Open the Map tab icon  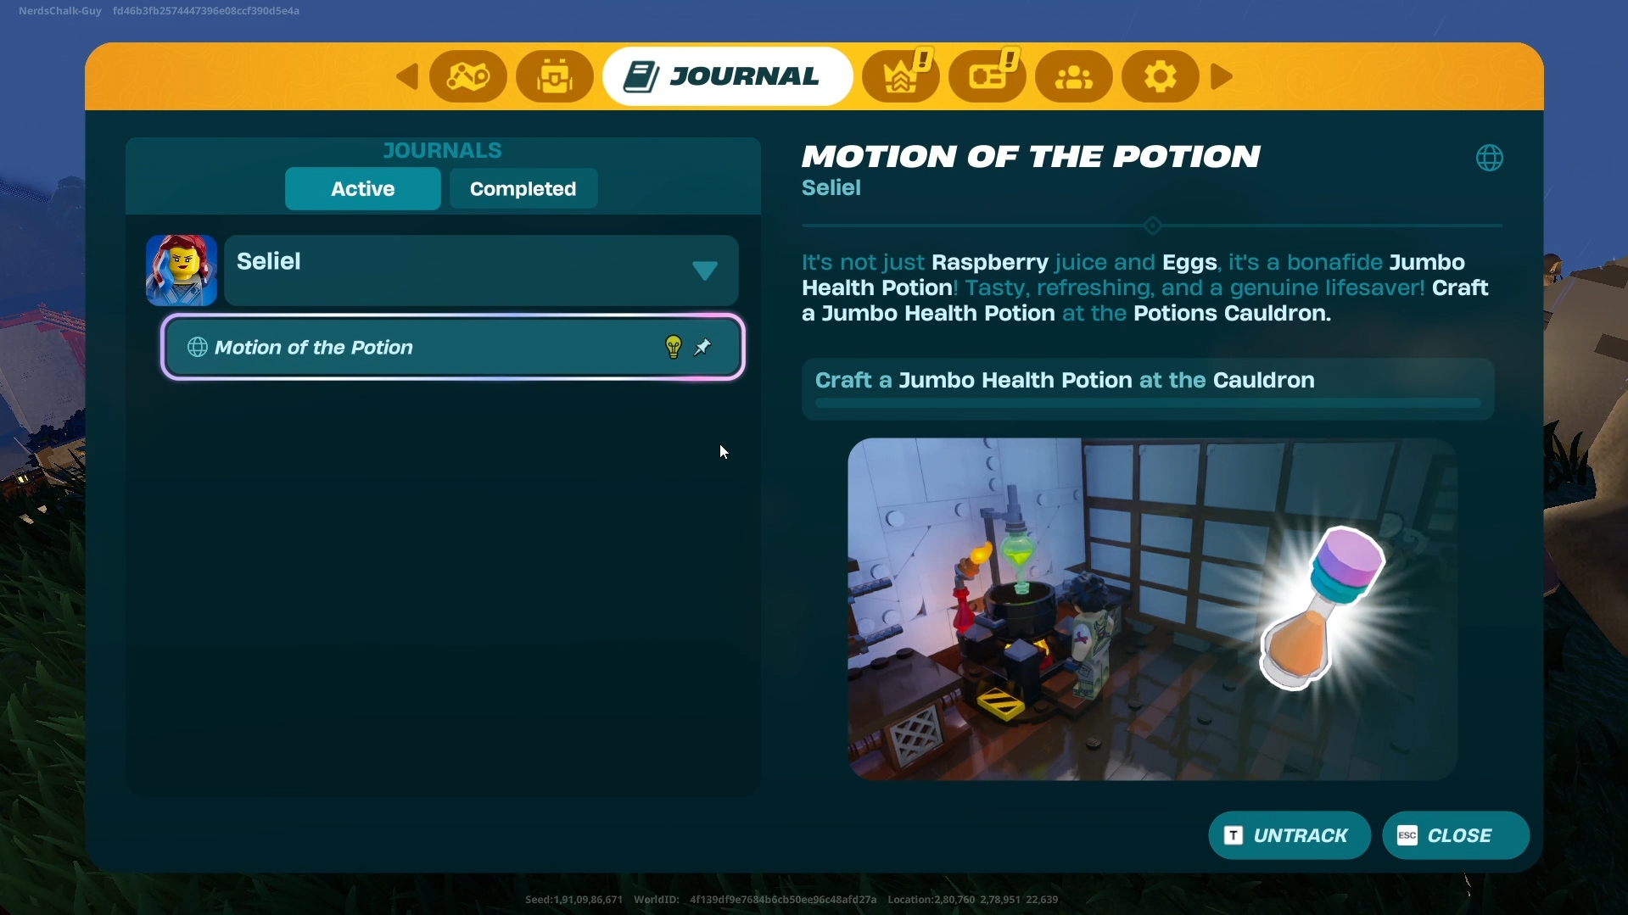(x=468, y=77)
